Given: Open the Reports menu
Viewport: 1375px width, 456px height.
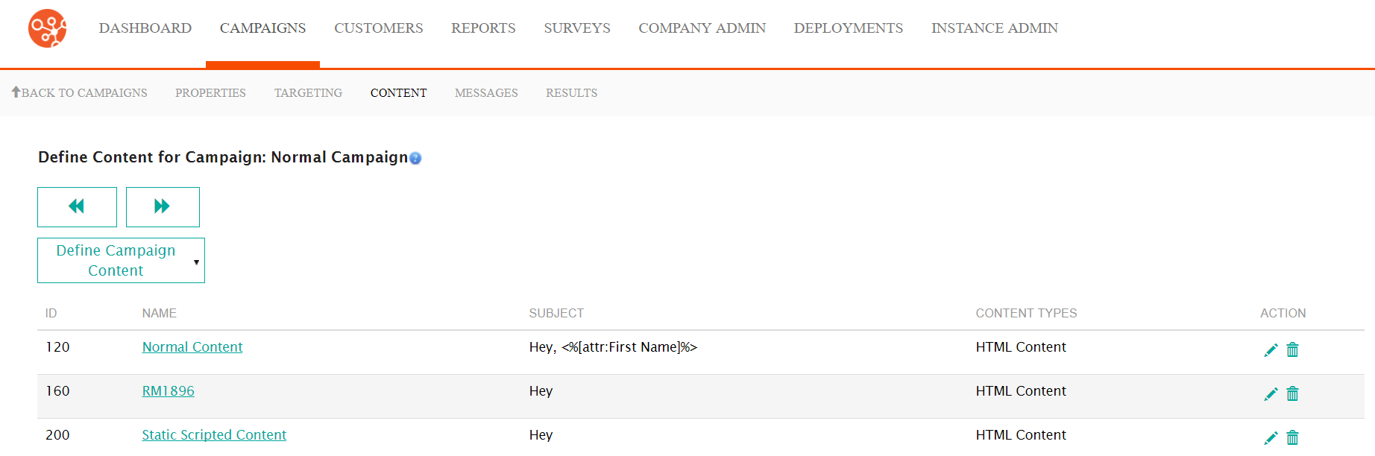Looking at the screenshot, I should tap(483, 28).
